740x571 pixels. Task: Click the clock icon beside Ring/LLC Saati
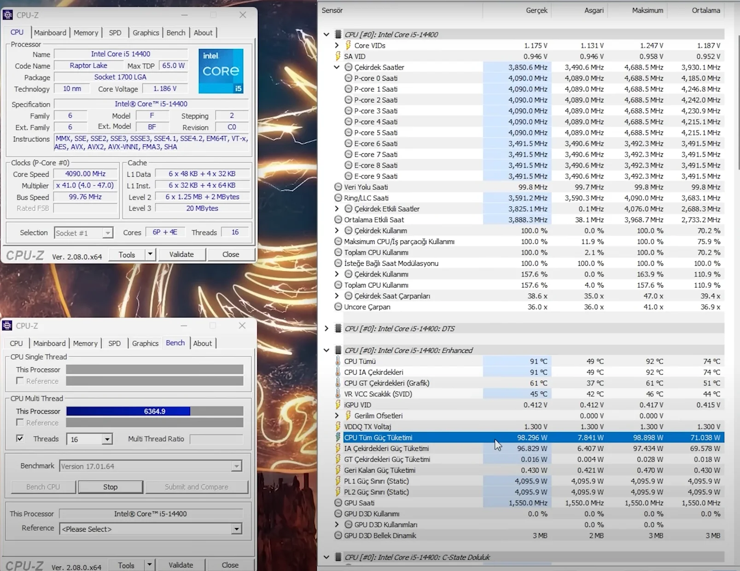(x=338, y=198)
